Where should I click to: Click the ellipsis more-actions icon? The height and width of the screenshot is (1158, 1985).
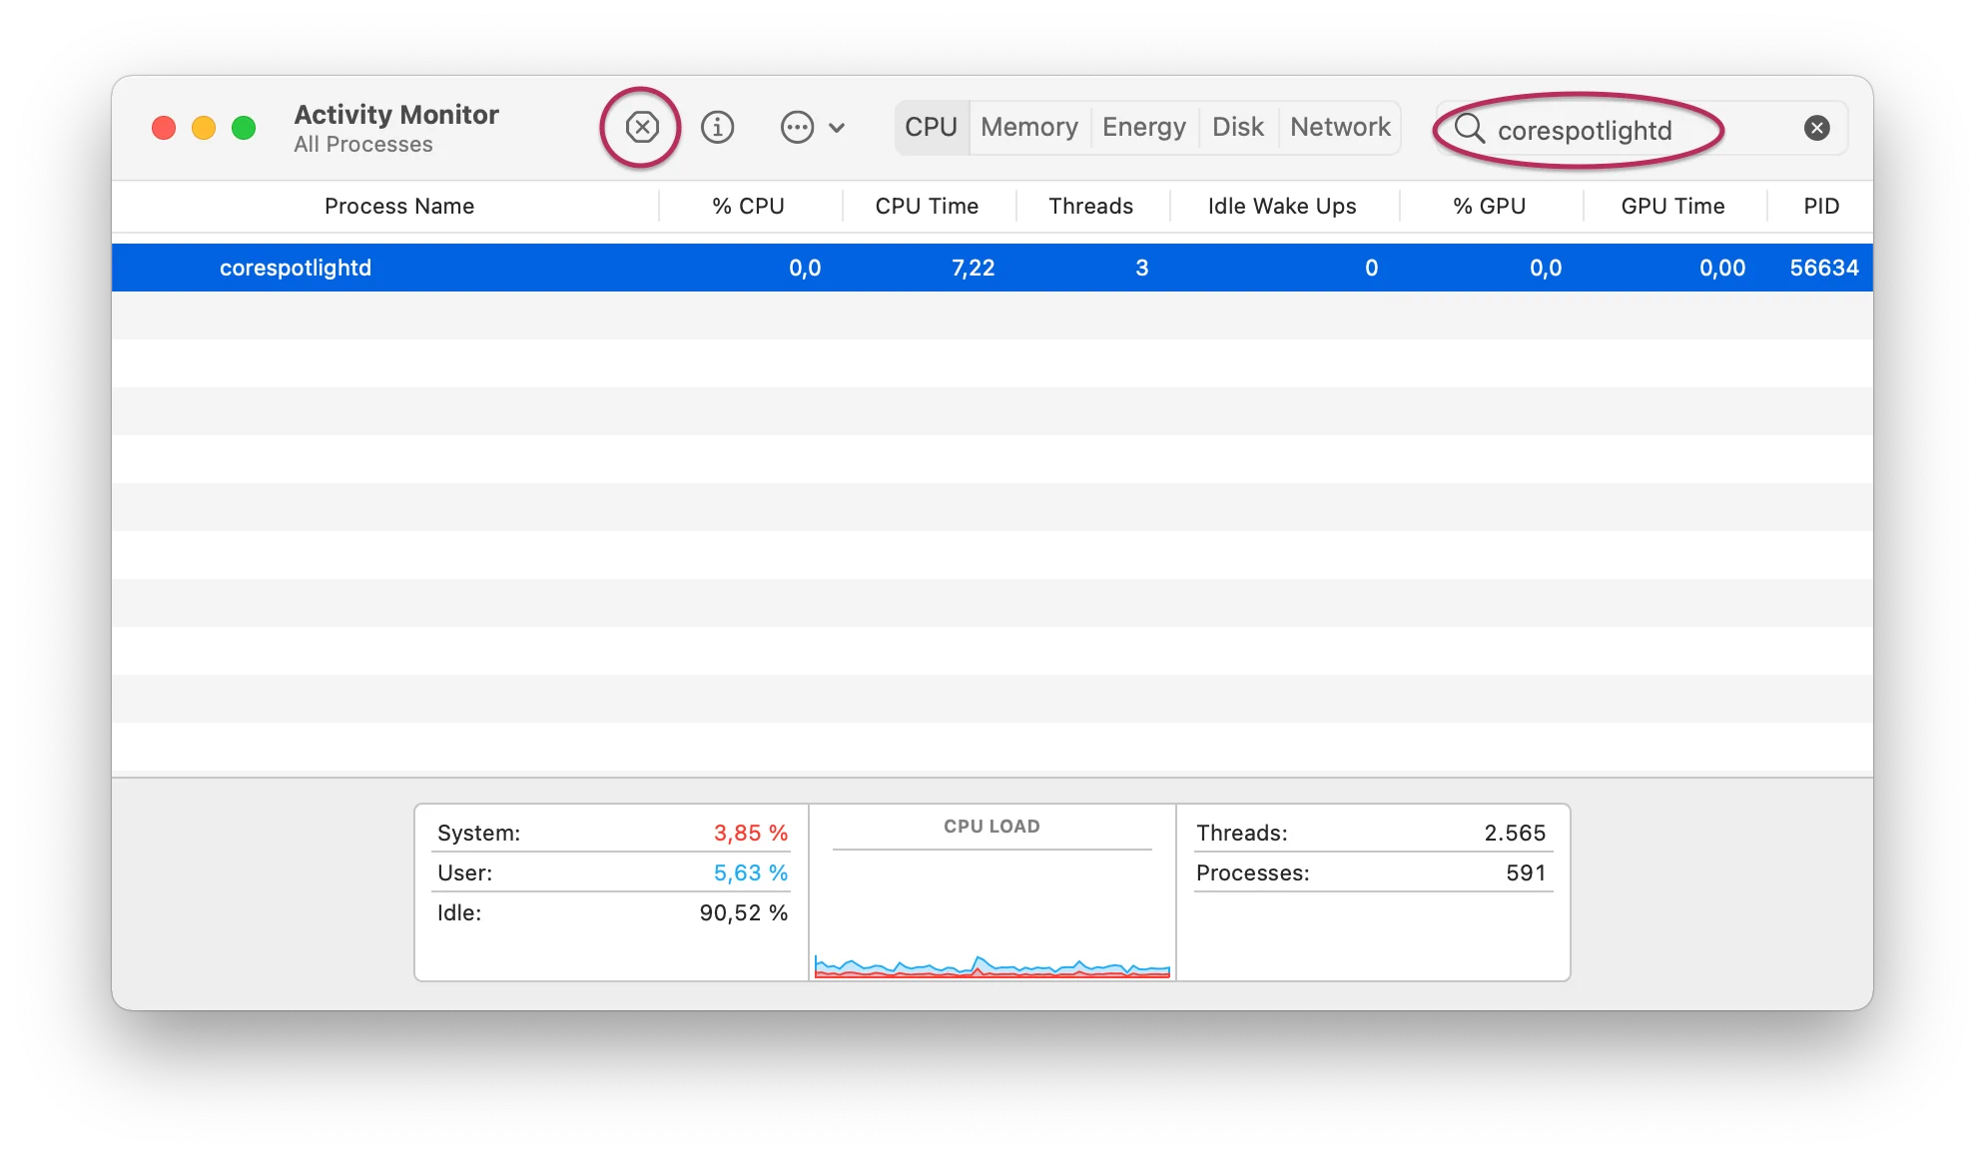tap(797, 127)
